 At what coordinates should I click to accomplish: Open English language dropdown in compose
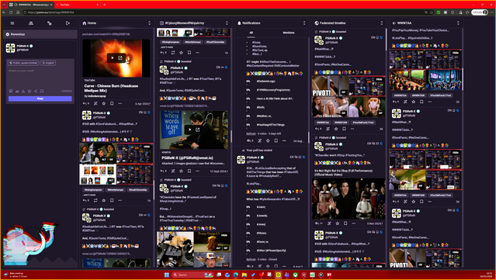coord(48,63)
